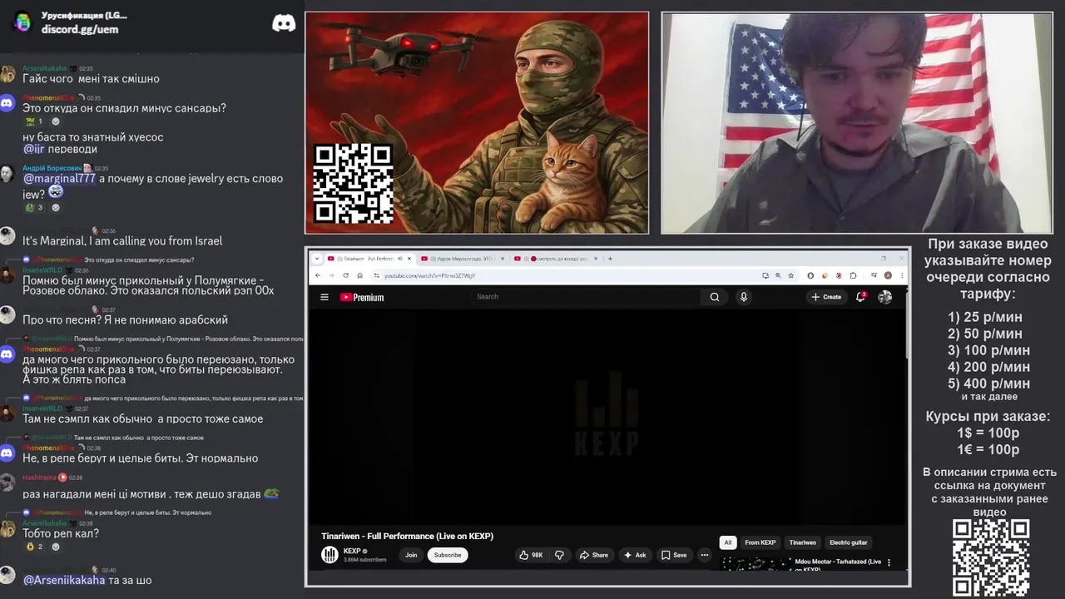
Task: Switch to the Идрак Мирзализаде tab
Action: click(464, 259)
